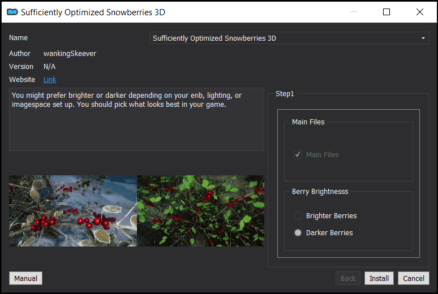This screenshot has height=294, width=438.
Task: Click the wankingSkeever author name
Action: 70,53
